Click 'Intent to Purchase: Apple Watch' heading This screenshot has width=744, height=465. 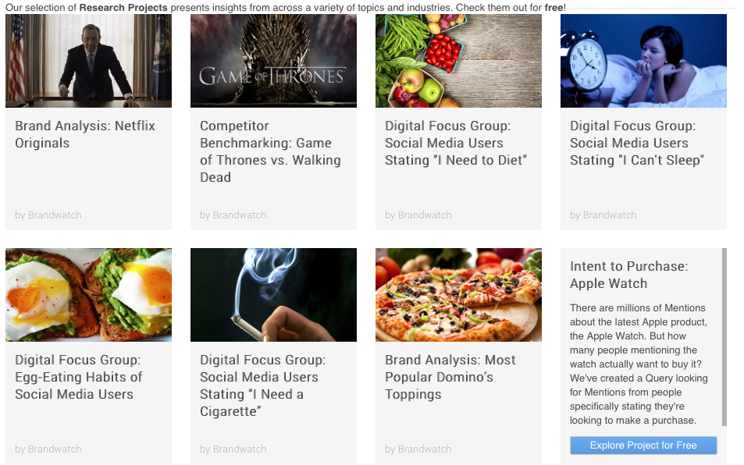click(x=628, y=275)
